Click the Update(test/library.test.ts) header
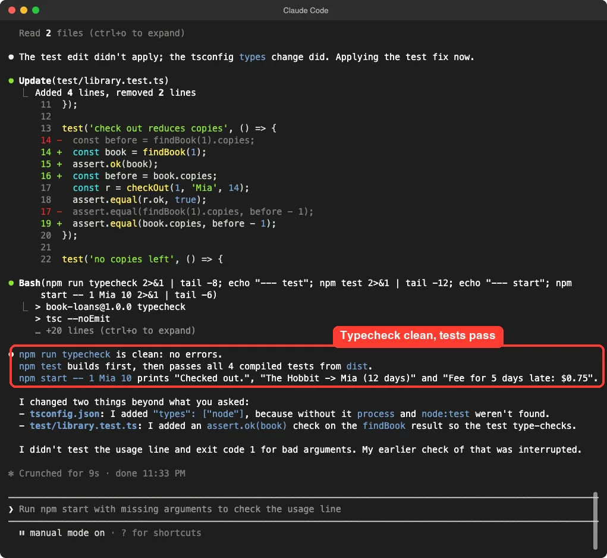 pyautogui.click(x=94, y=80)
